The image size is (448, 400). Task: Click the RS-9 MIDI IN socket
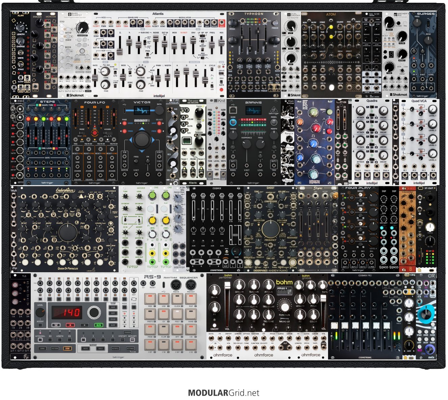click(176, 285)
